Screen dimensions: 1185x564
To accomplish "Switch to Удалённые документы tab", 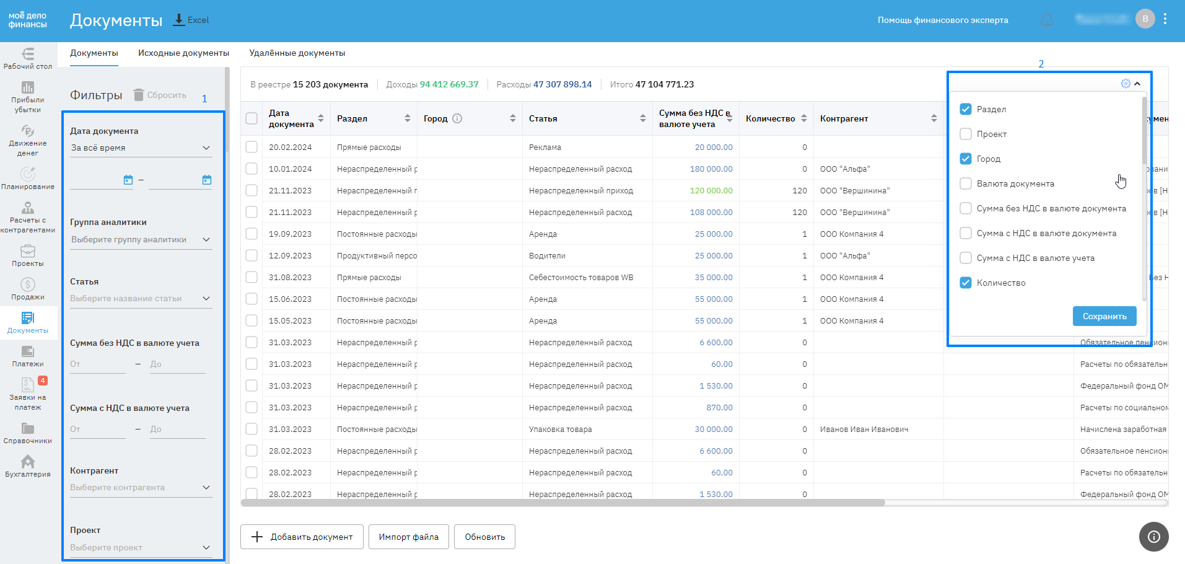I will [x=297, y=53].
